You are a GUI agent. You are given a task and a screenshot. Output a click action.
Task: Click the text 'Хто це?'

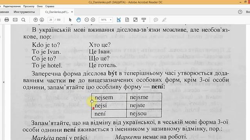100,45
